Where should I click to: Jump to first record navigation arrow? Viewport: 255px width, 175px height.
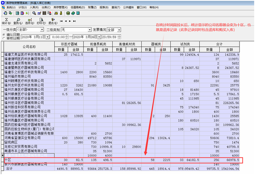tap(61, 21)
